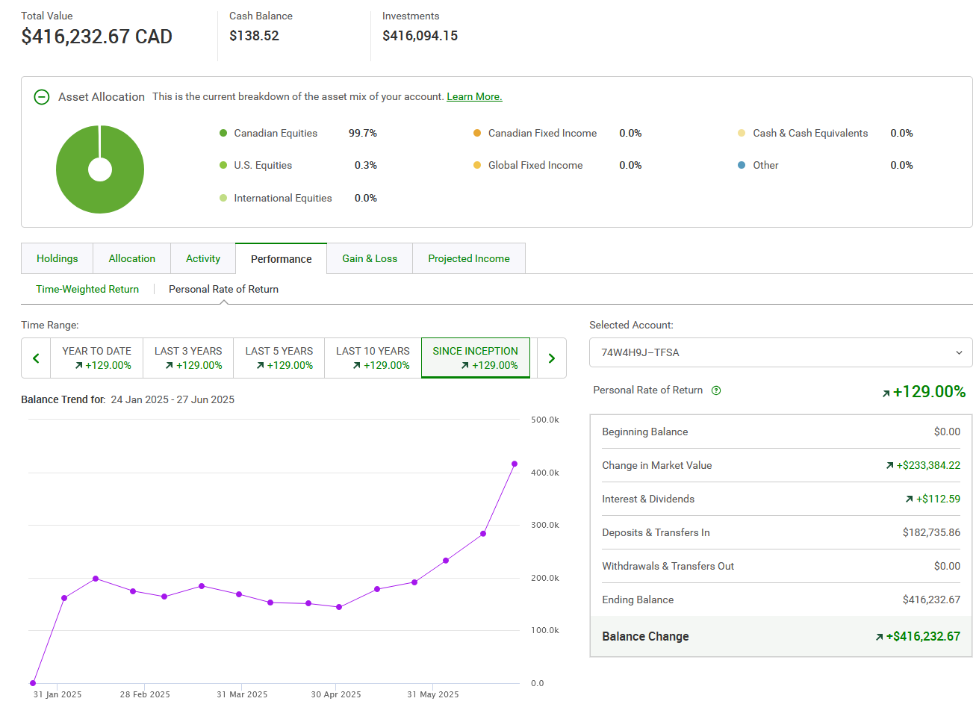This screenshot has width=979, height=713.
Task: Click the previous time range arrow
Action: pyautogui.click(x=36, y=358)
